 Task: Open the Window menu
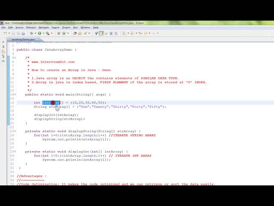pos(85,27)
